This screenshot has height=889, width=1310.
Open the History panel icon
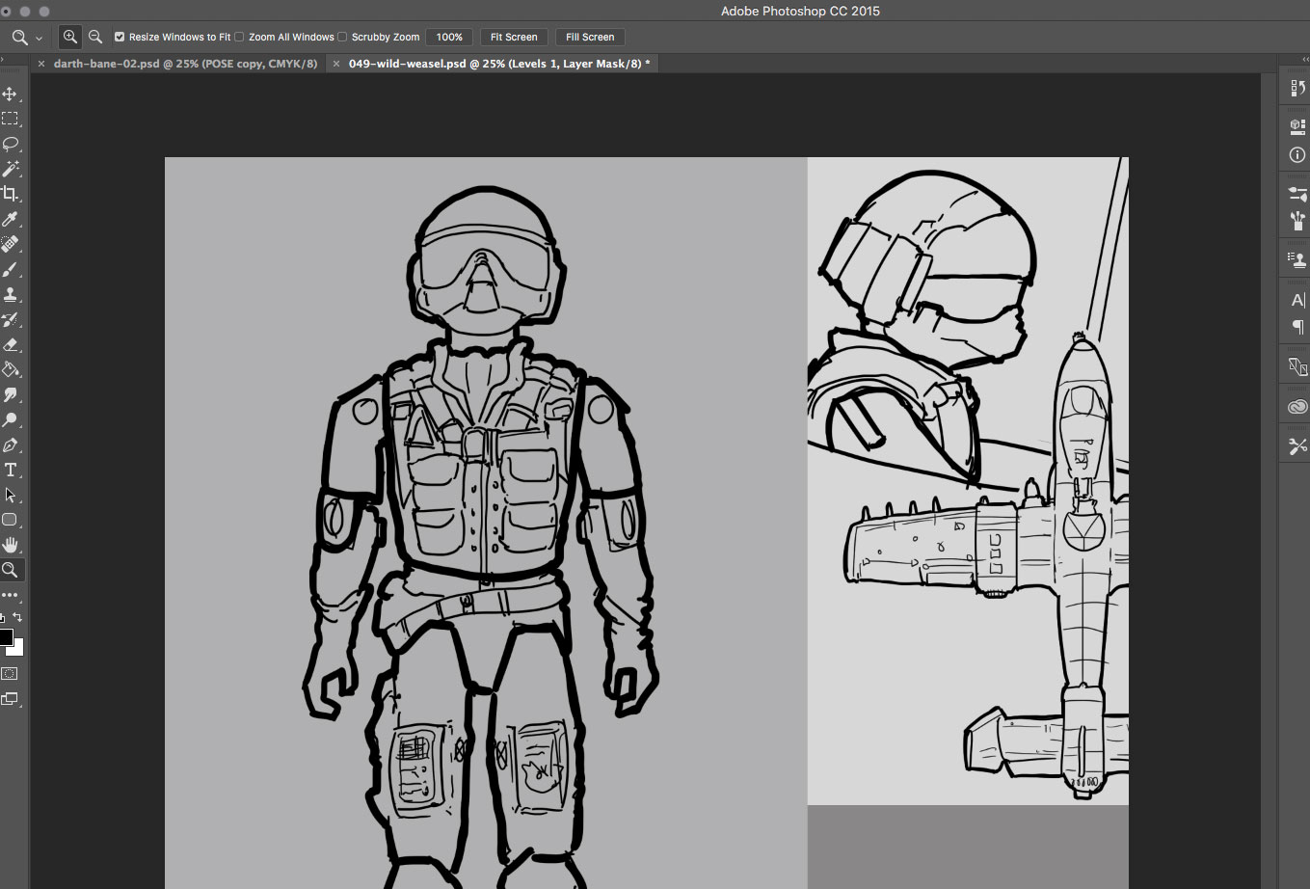coord(1297,89)
